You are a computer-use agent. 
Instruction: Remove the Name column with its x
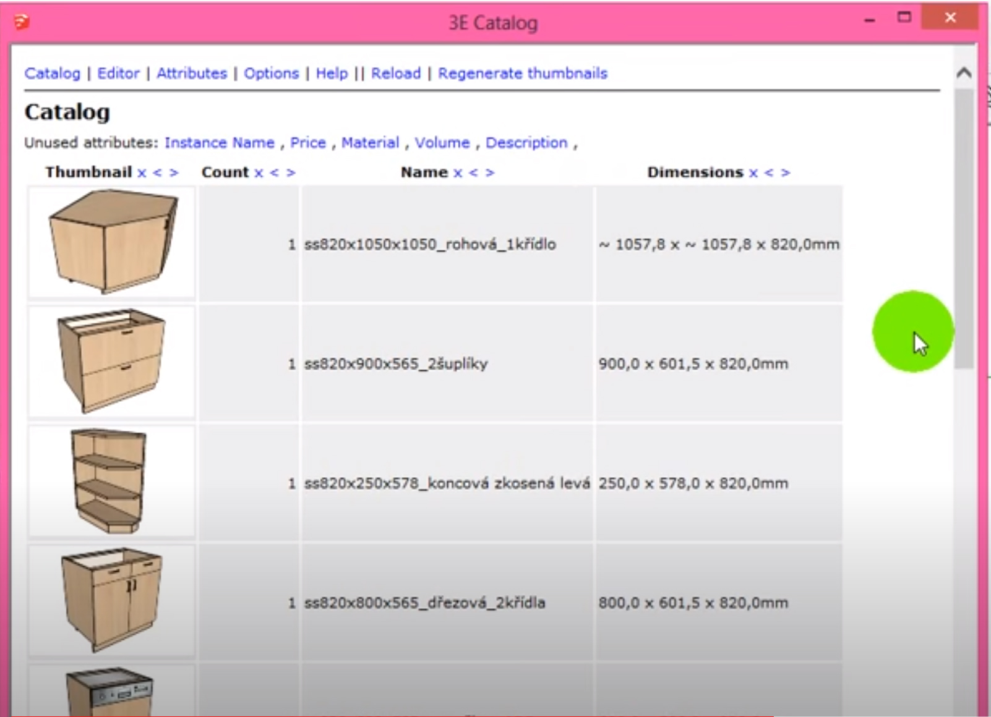[458, 173]
